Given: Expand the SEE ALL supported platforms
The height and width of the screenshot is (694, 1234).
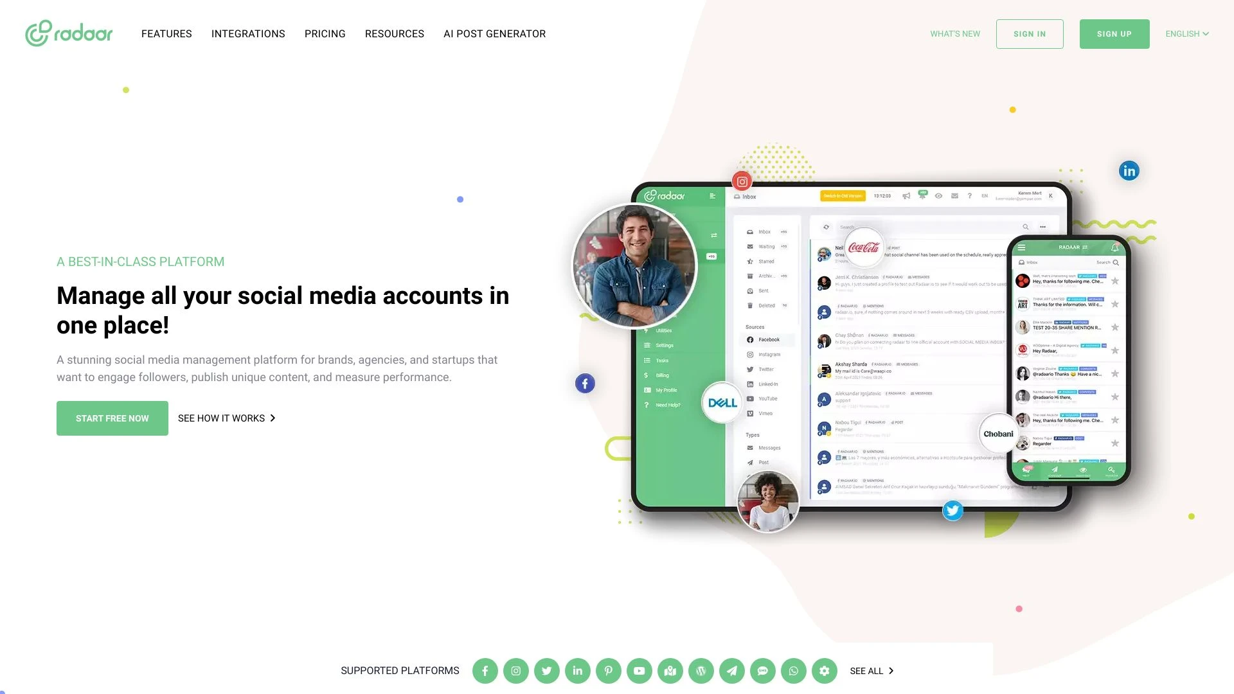Looking at the screenshot, I should [x=872, y=670].
